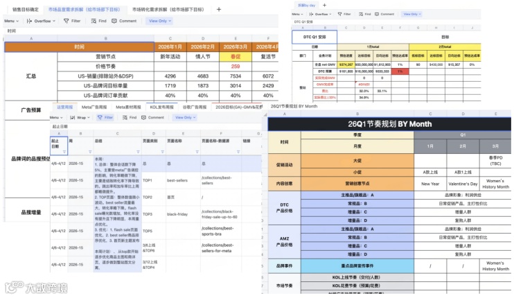Select red highlighted 1% cell in DTC row

click(x=400, y=71)
